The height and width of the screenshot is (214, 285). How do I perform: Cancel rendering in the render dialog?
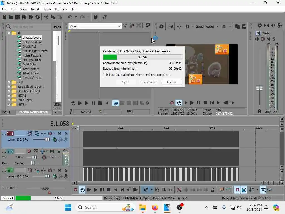(x=171, y=82)
